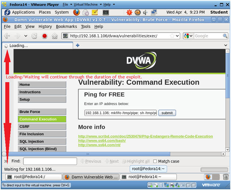231x190 pixels.
Task: Stop page loading with red stop button
Action: point(45,36)
